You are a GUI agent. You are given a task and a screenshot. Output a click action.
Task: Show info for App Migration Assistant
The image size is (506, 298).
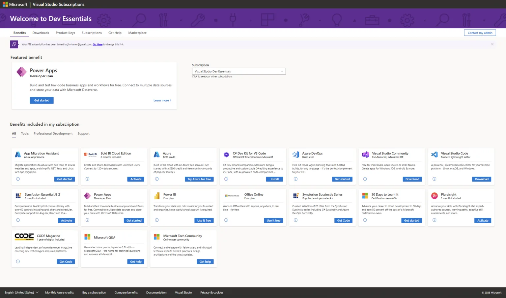(18, 179)
